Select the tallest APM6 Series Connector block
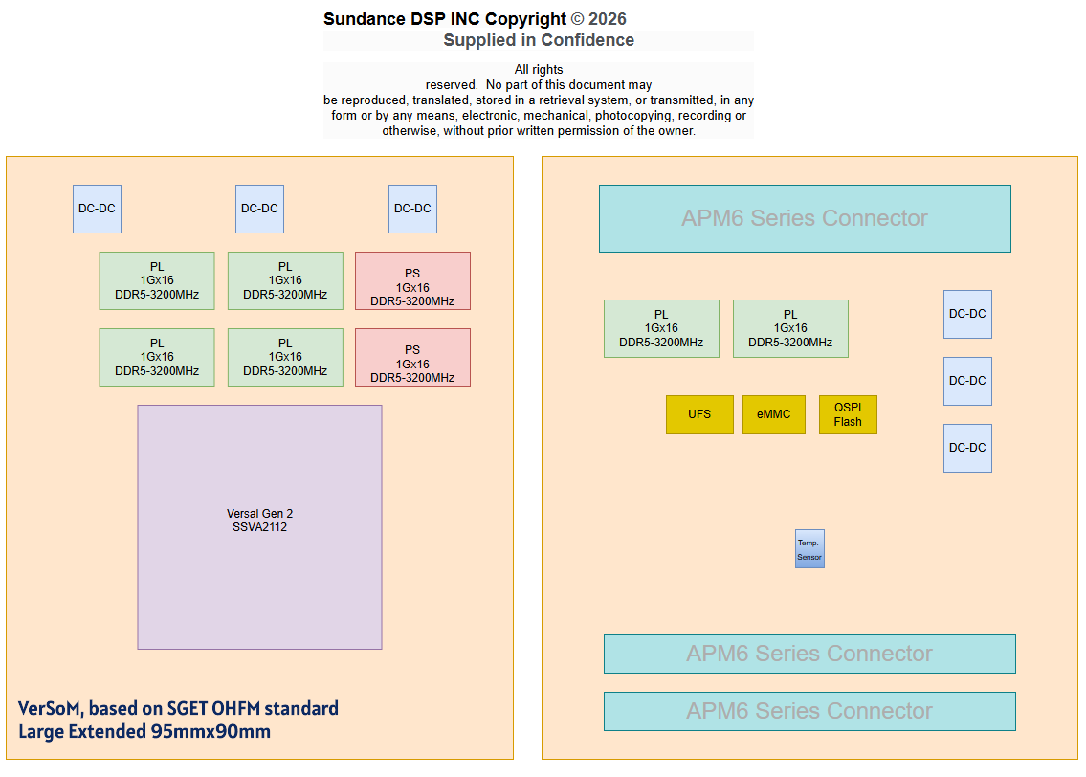The image size is (1086, 777). (x=804, y=218)
